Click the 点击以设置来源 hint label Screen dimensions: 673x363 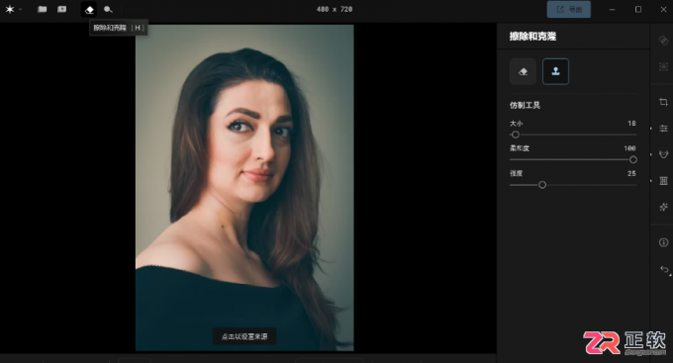click(244, 336)
